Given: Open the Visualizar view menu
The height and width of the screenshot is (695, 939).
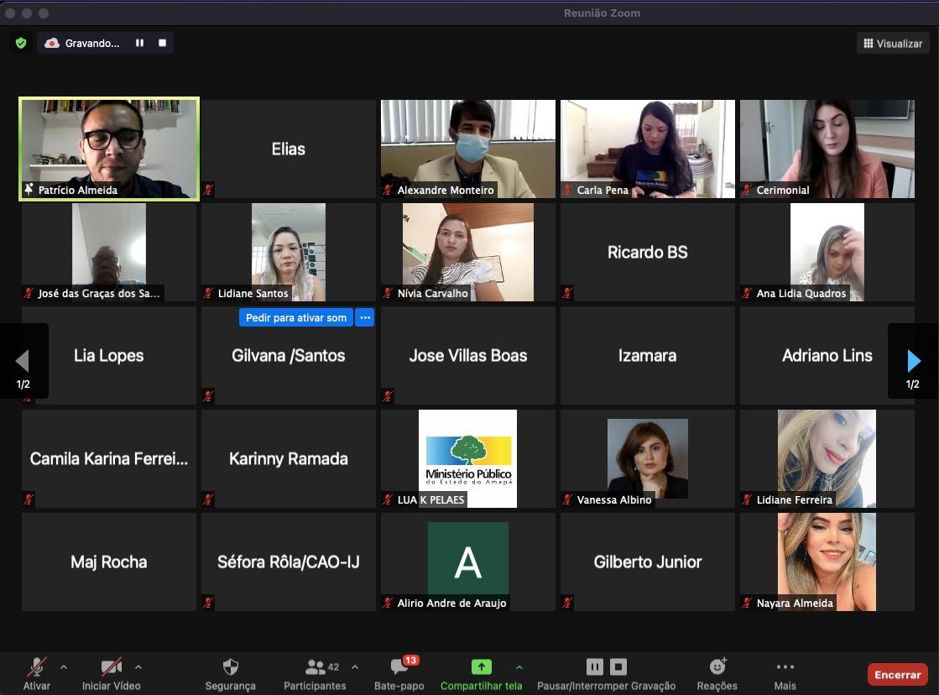Looking at the screenshot, I should (893, 44).
